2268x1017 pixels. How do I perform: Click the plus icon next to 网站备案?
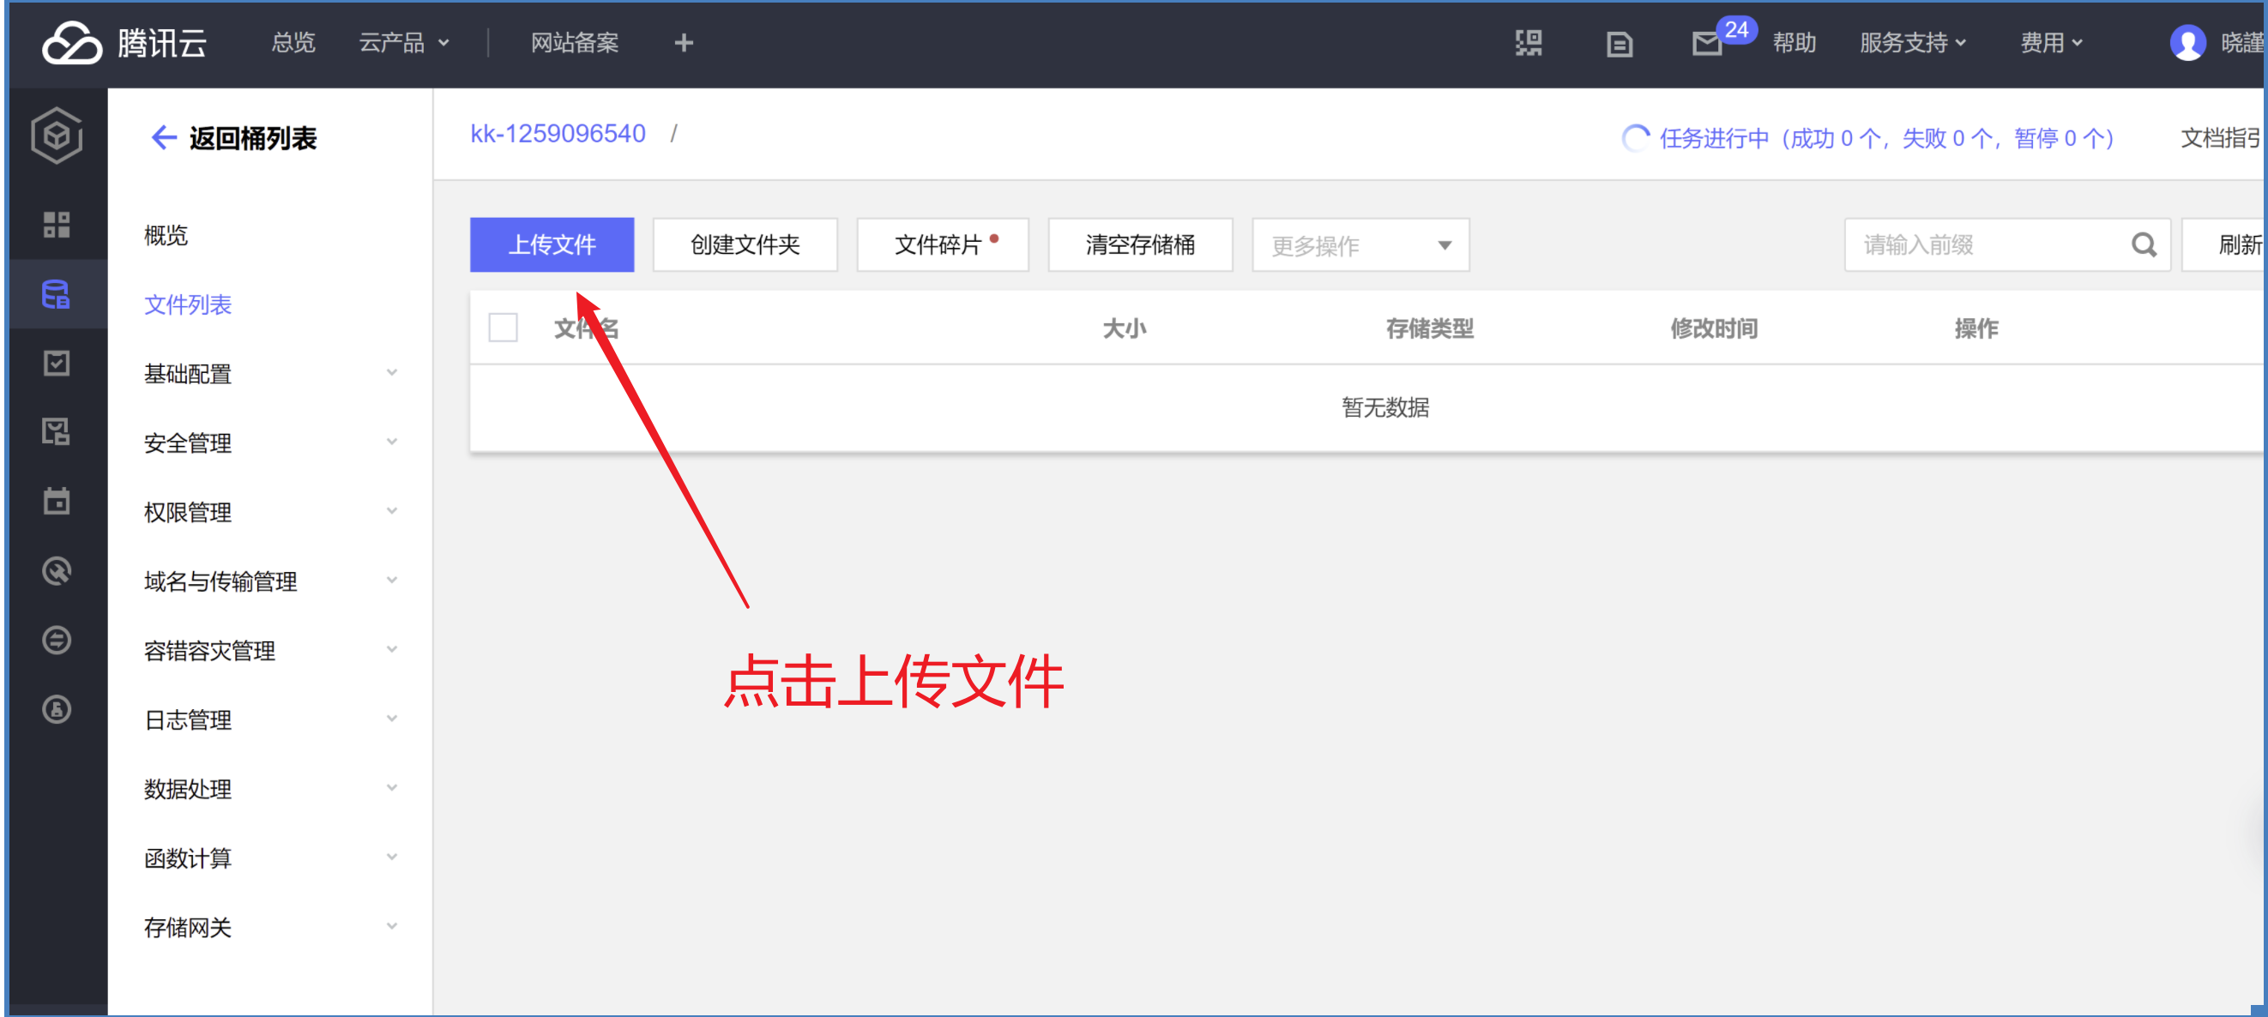[x=683, y=42]
